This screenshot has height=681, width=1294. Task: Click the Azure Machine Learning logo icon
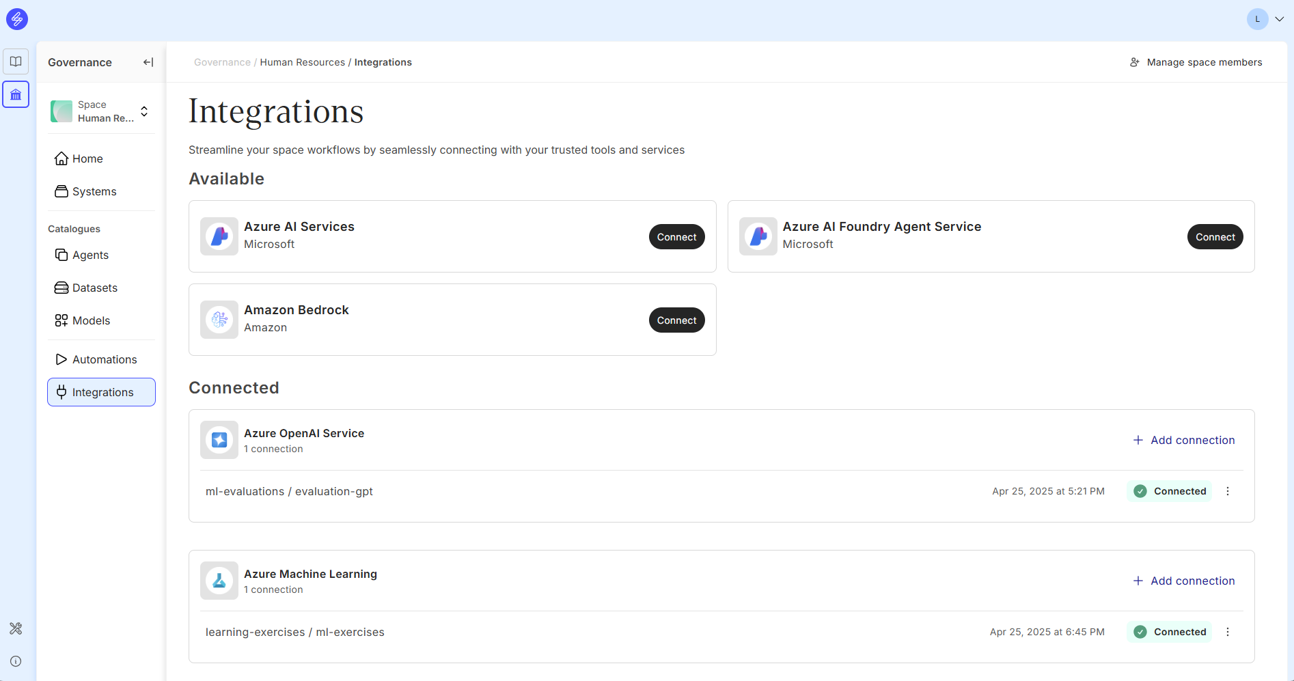click(219, 581)
